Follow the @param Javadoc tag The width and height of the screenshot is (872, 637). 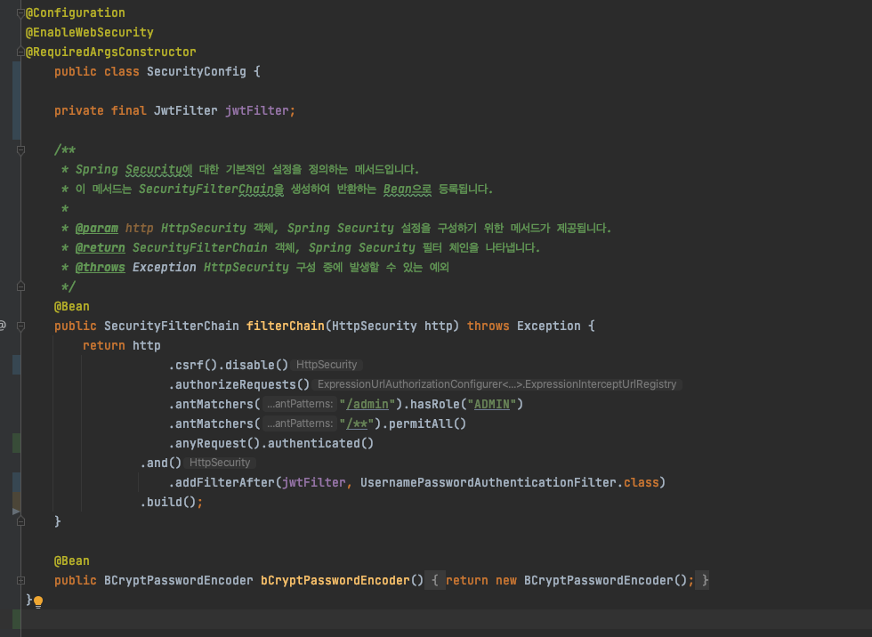point(97,229)
